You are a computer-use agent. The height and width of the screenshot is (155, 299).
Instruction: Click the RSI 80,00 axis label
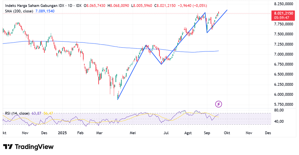279,110
